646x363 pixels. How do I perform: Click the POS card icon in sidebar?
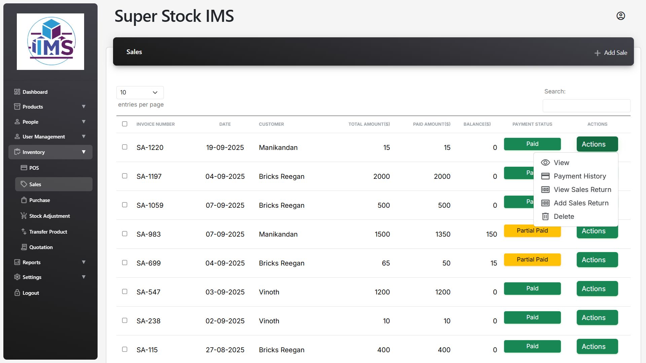tap(24, 168)
